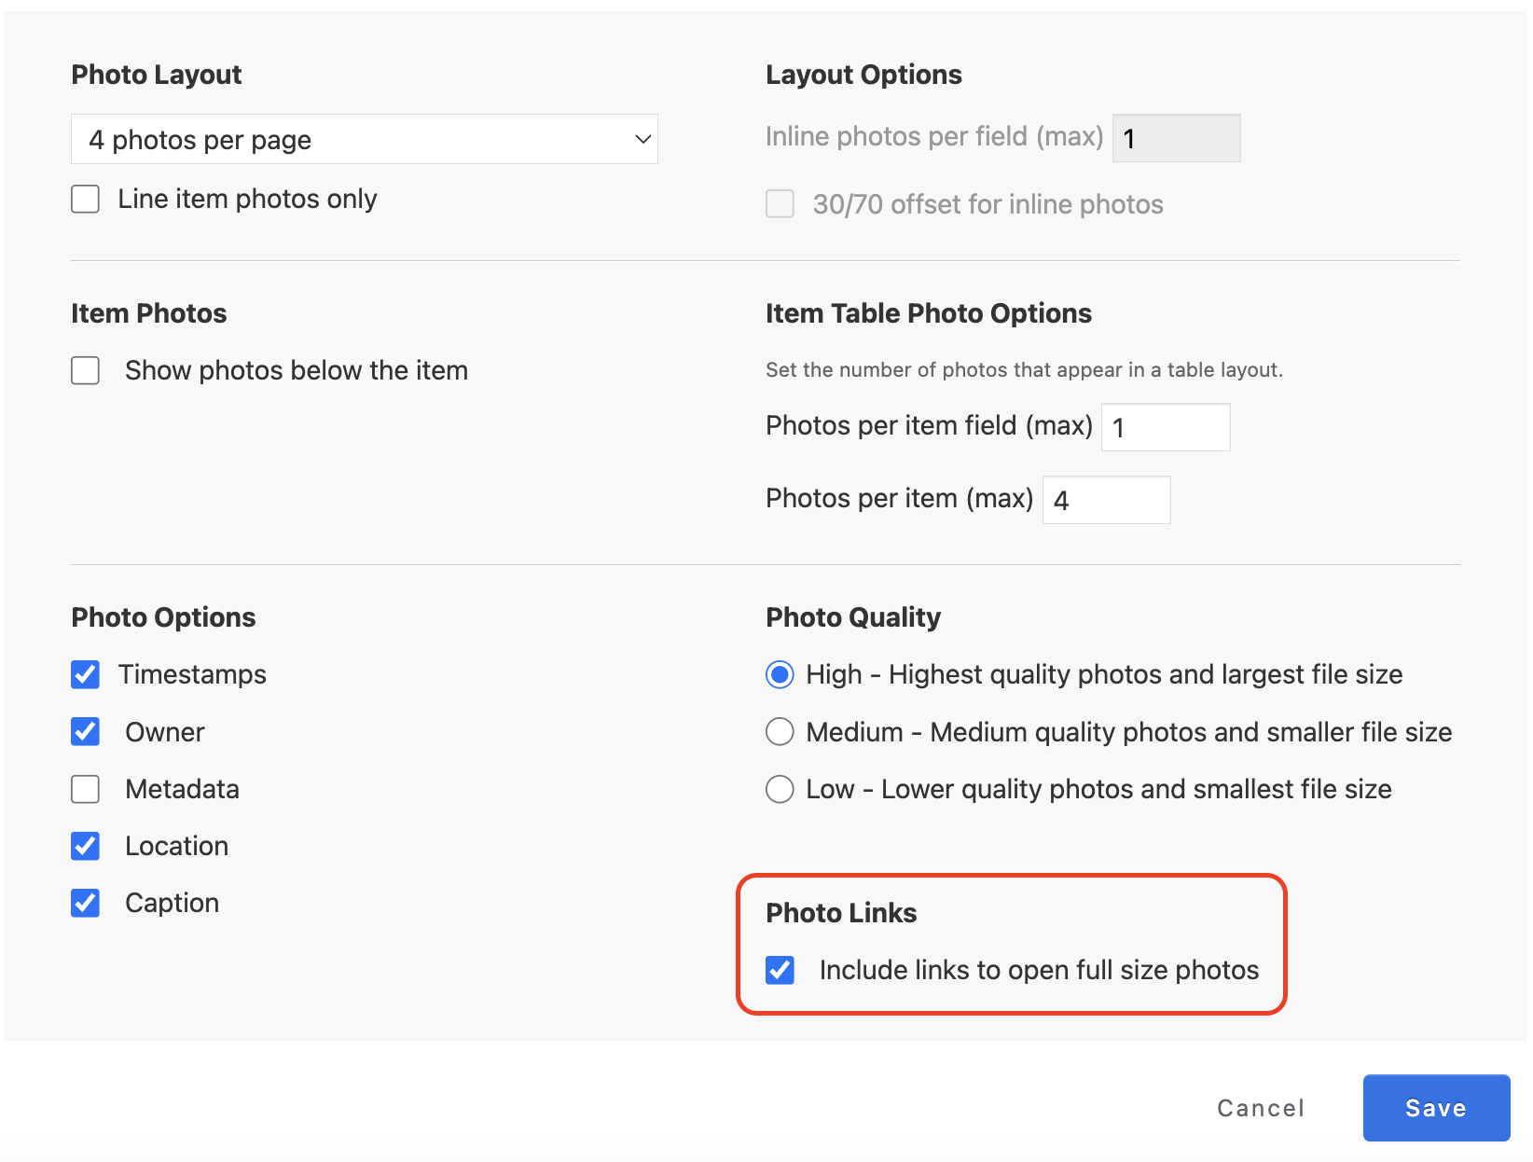Choose Medium photo quality
Viewport: 1533px width, 1162px height.
[780, 732]
